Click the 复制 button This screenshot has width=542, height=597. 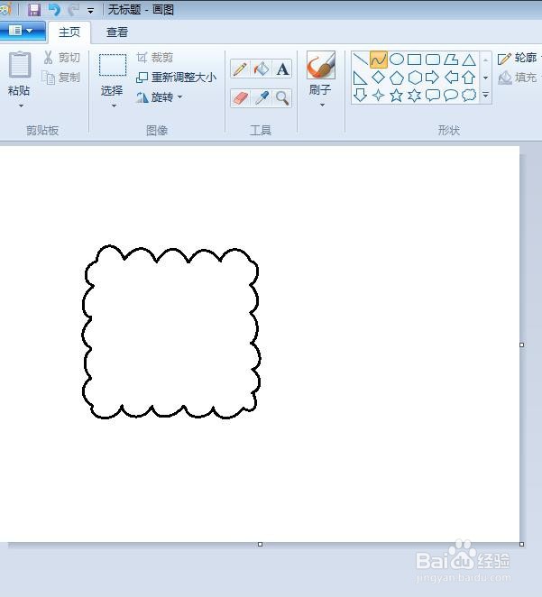click(x=61, y=78)
